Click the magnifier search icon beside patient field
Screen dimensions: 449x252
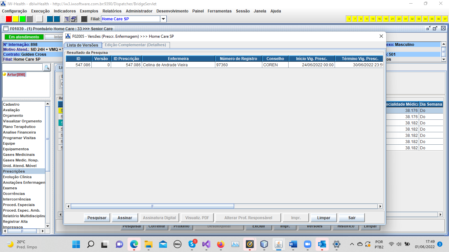[x=47, y=68]
